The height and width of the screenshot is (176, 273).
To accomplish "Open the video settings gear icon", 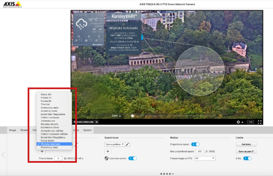I will click(x=238, y=122).
